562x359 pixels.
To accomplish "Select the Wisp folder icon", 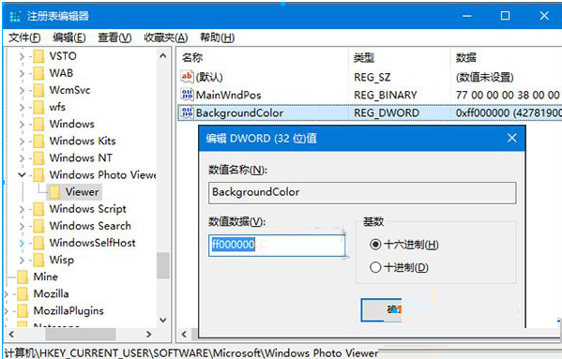I will point(38,260).
